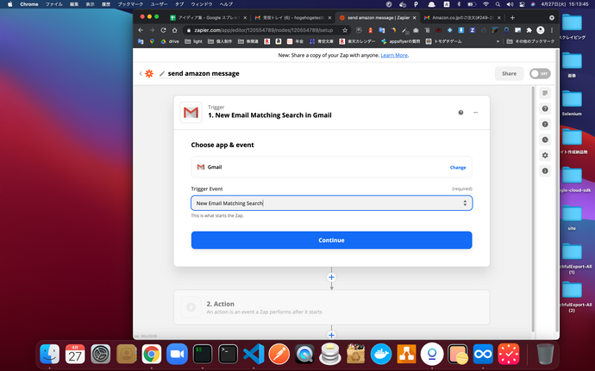Bookmark this page with the star icon
Image resolution: width=595 pixels, height=371 pixels.
click(x=345, y=30)
